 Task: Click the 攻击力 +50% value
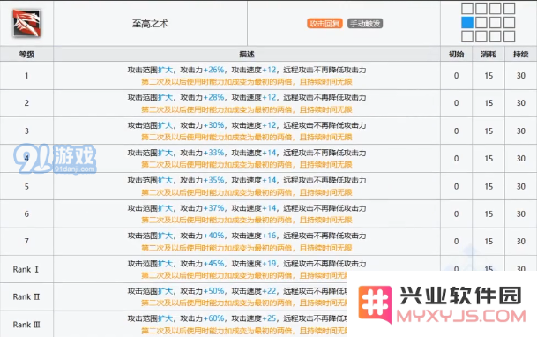coord(214,291)
